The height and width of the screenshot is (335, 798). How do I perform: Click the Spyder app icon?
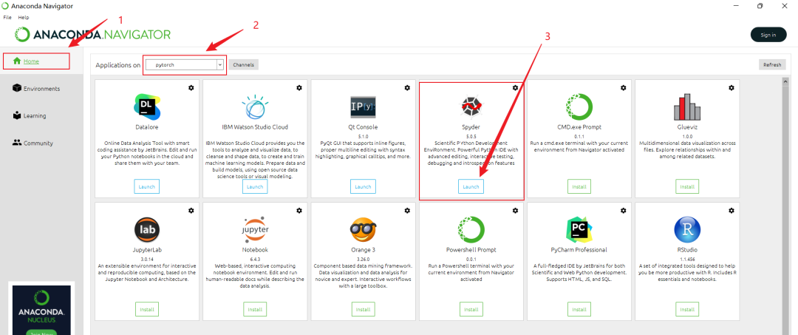471,106
